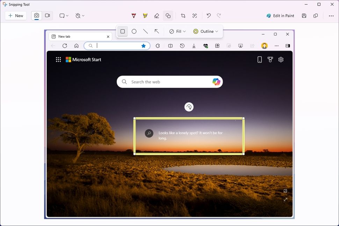Save the current screenshot
The image size is (339, 226).
point(304,16)
